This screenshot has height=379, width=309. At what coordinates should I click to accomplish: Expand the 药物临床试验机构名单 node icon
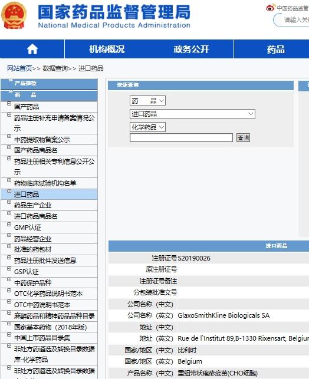[9, 180]
